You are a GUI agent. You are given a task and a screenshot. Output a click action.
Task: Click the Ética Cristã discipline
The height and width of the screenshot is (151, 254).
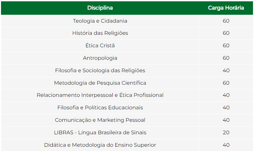coord(100,45)
